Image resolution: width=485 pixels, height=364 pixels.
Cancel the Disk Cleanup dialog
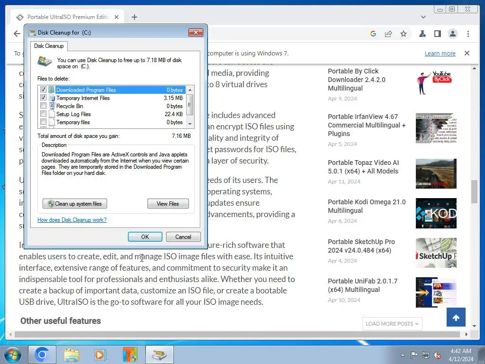(x=183, y=237)
